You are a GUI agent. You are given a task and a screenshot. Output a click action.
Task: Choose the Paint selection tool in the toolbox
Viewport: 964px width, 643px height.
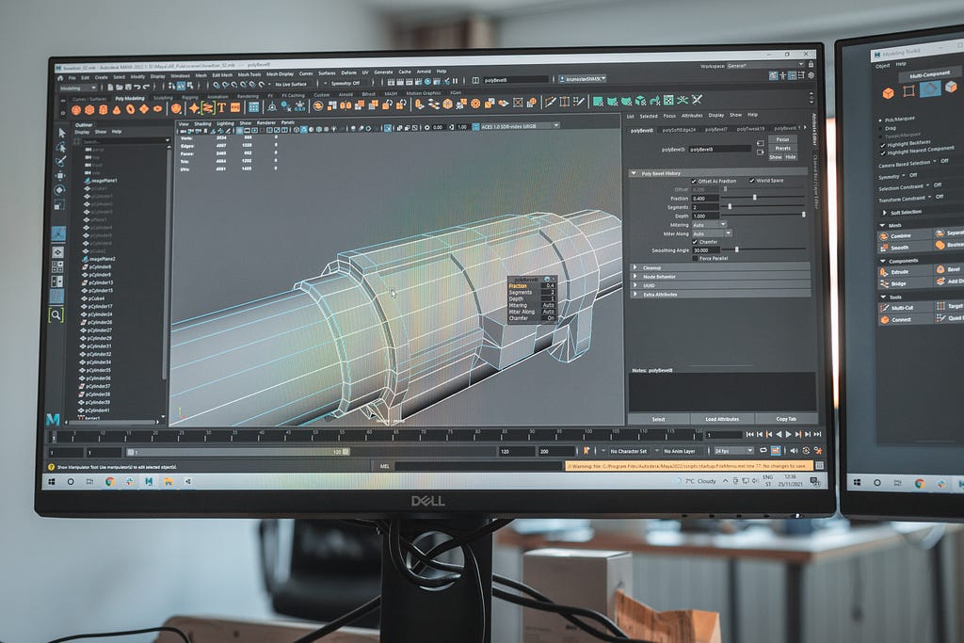click(60, 161)
